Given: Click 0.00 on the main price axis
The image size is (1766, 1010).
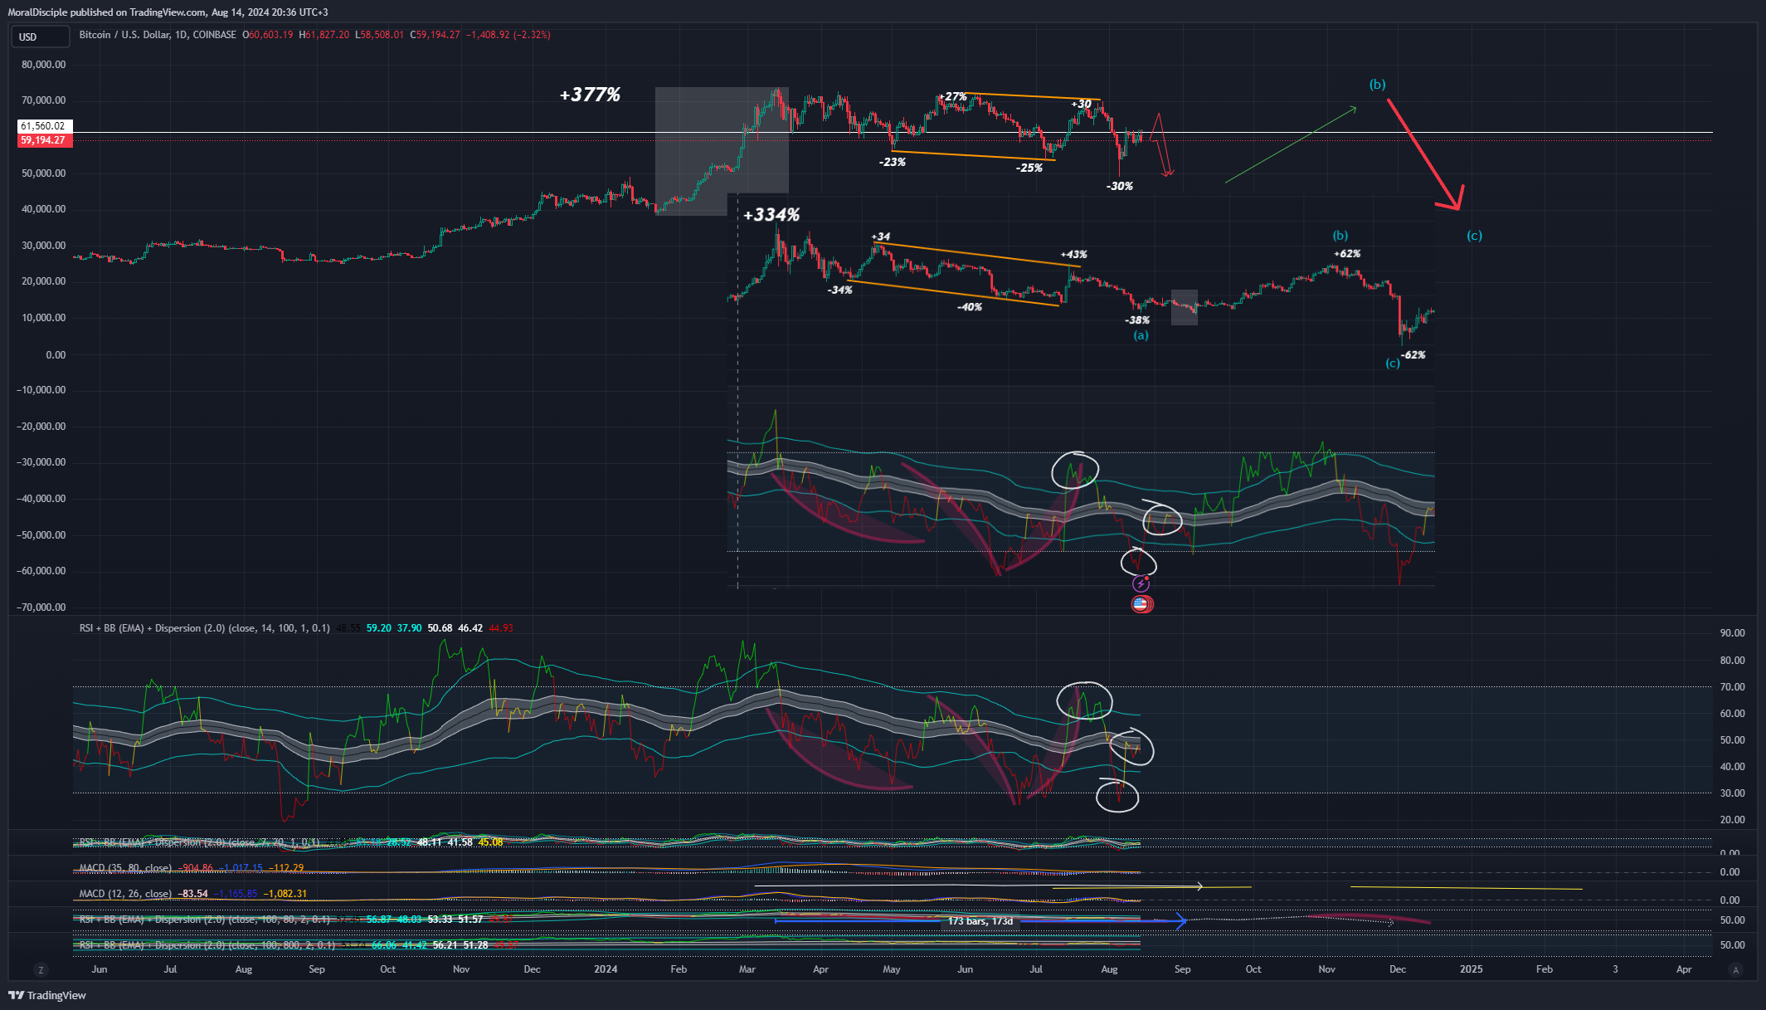Looking at the screenshot, I should point(56,354).
